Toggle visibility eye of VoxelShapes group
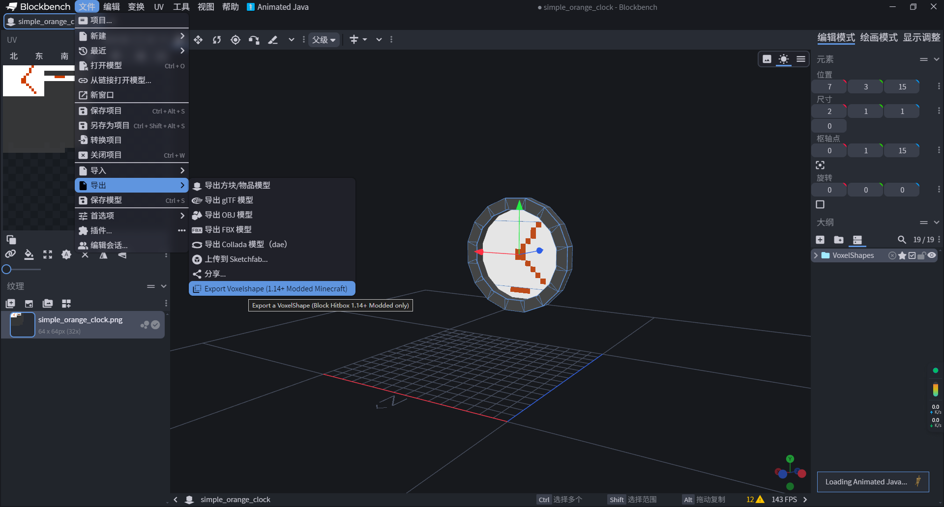The width and height of the screenshot is (944, 507). [x=932, y=255]
